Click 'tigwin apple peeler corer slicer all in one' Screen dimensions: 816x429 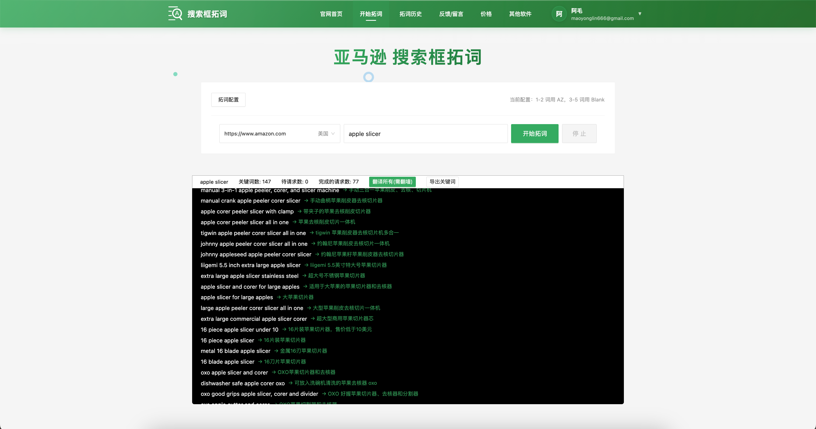click(253, 233)
